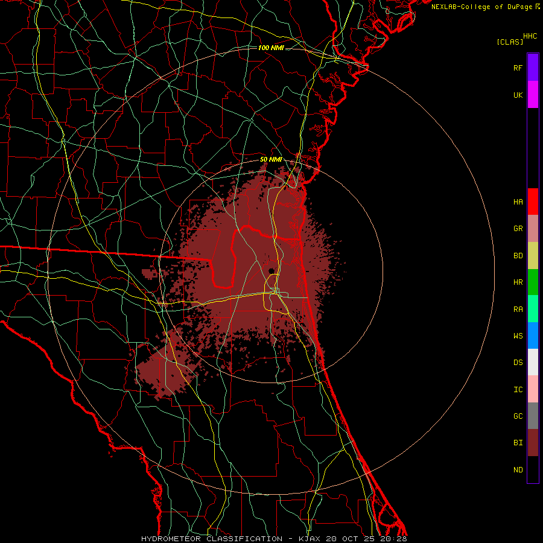Click the UK magenta legend swatch
The image size is (543, 543).
pyautogui.click(x=533, y=95)
